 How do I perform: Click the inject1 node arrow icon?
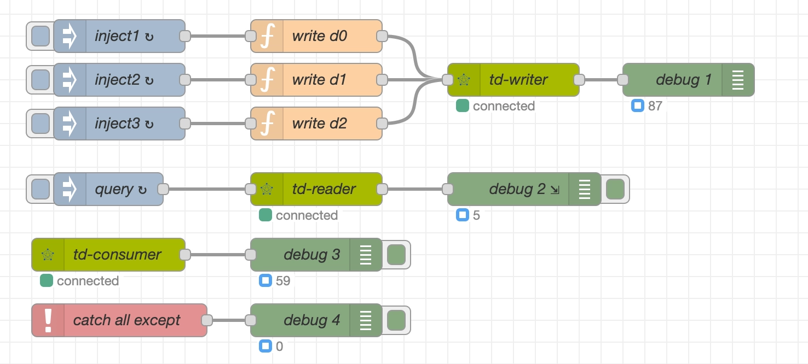coord(70,36)
